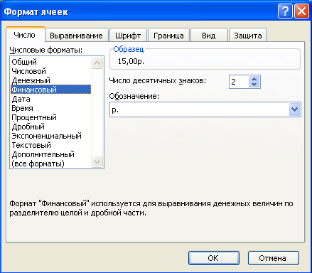Screen dimensions: 312x273
Task: Click the format list scroll down arrow
Action: [x=97, y=162]
